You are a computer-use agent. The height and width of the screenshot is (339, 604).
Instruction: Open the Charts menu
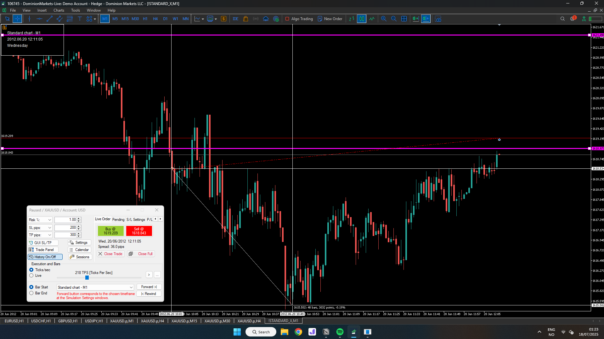click(59, 10)
